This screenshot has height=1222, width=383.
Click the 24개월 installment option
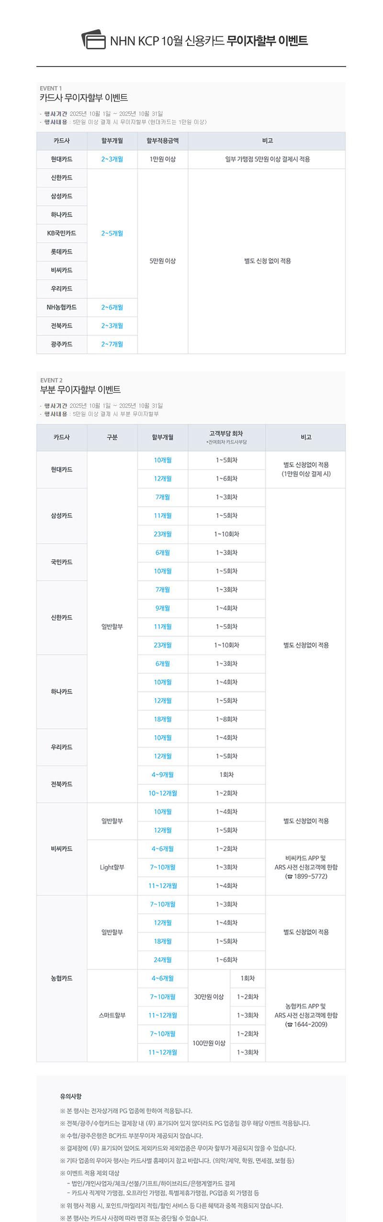point(163,960)
